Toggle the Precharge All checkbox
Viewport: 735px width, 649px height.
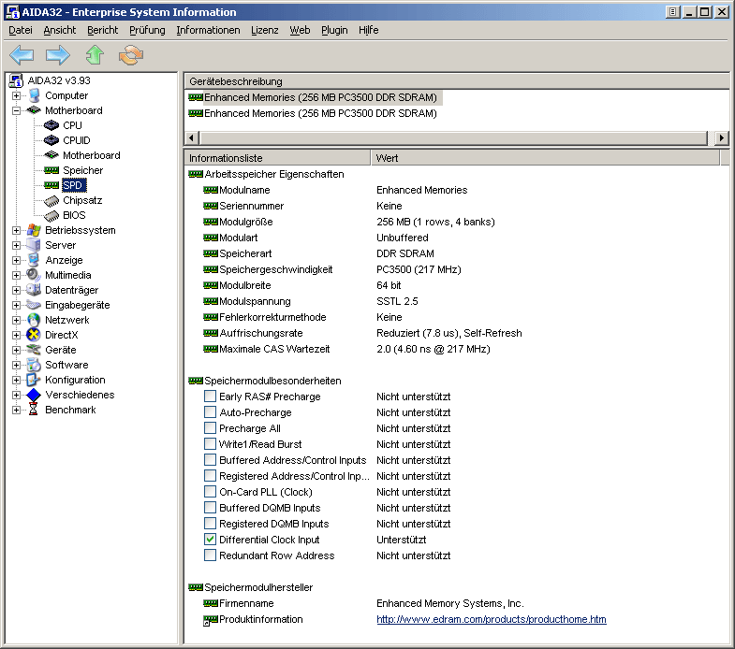210,428
